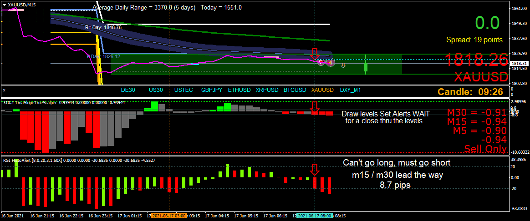
Task: Switch chart to USTEC symbol
Action: coord(183,90)
